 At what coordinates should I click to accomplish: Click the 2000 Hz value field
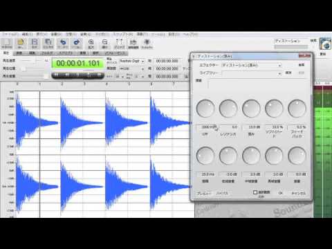pos(207,127)
